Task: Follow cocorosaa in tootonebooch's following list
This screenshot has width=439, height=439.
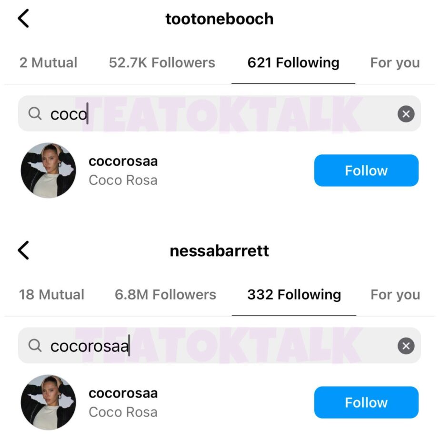Action: pos(366,170)
